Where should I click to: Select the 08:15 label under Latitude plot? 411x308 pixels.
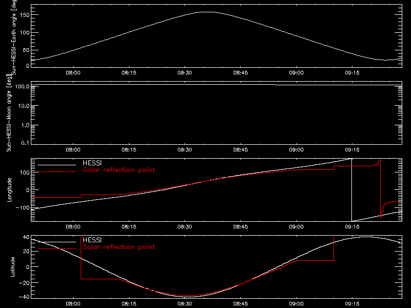(129, 304)
